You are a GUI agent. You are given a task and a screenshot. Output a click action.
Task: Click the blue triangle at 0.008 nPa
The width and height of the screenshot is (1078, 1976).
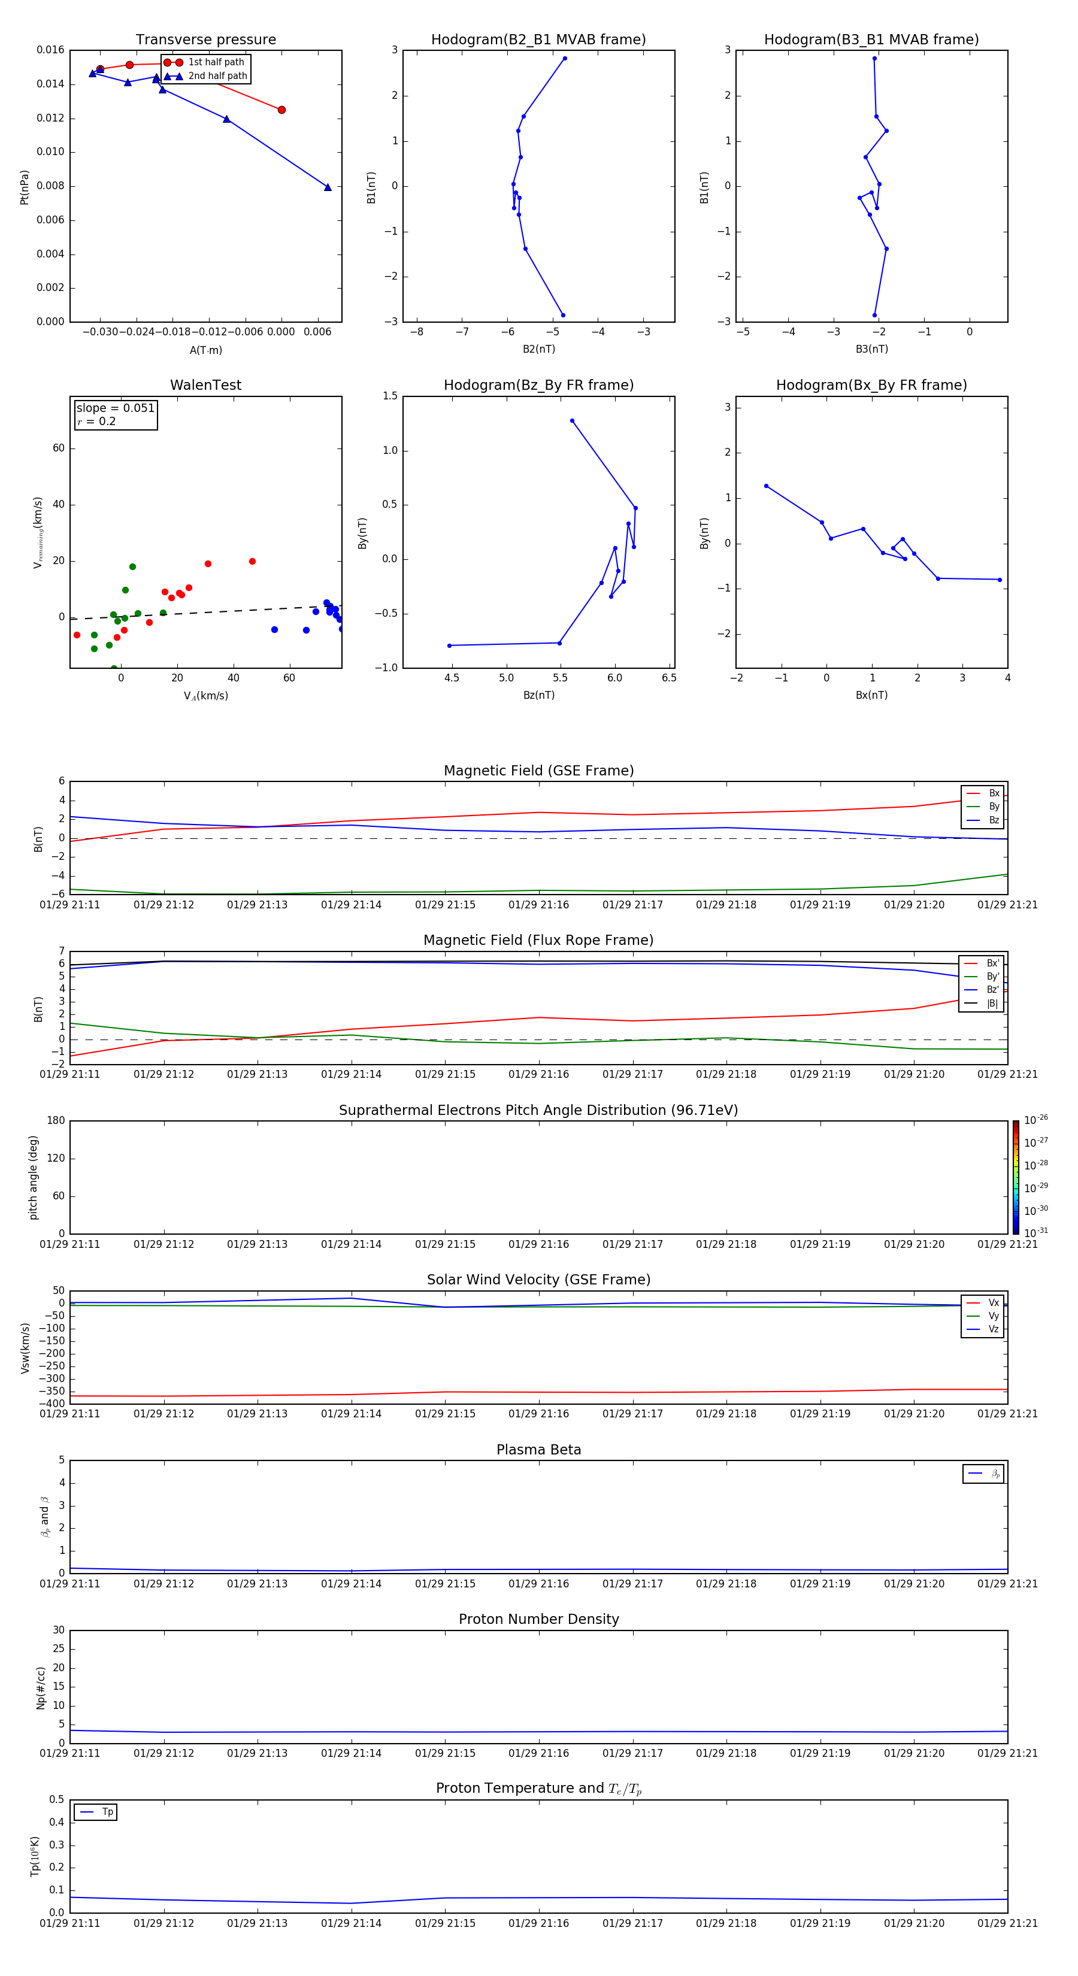coord(328,187)
